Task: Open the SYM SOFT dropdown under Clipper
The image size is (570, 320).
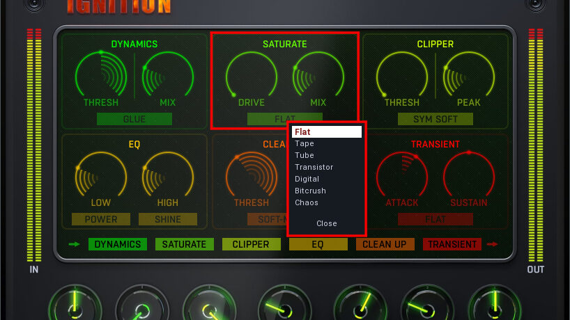Action: point(436,119)
